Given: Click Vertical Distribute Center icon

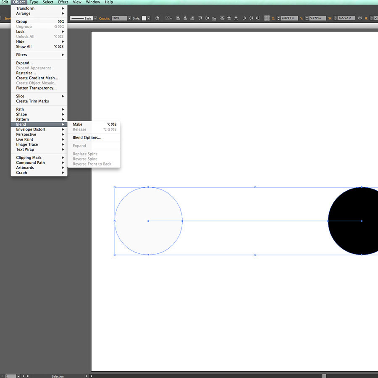Looking at the screenshot, I should click(x=229, y=18).
